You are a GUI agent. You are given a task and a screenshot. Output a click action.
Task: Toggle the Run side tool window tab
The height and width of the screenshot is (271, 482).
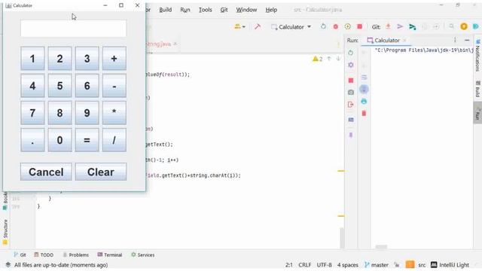pos(477,113)
